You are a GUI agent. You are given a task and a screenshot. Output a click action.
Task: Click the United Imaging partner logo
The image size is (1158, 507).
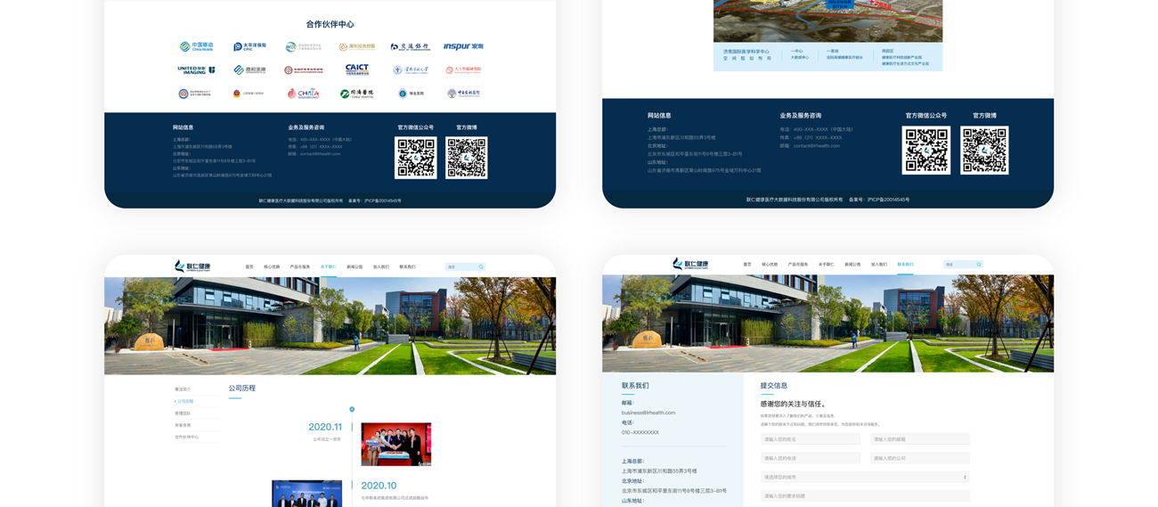coord(196,70)
